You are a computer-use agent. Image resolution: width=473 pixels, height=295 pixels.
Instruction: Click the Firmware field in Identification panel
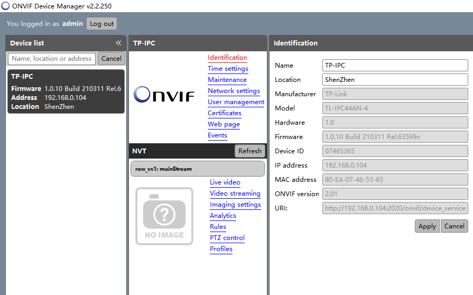click(x=395, y=136)
